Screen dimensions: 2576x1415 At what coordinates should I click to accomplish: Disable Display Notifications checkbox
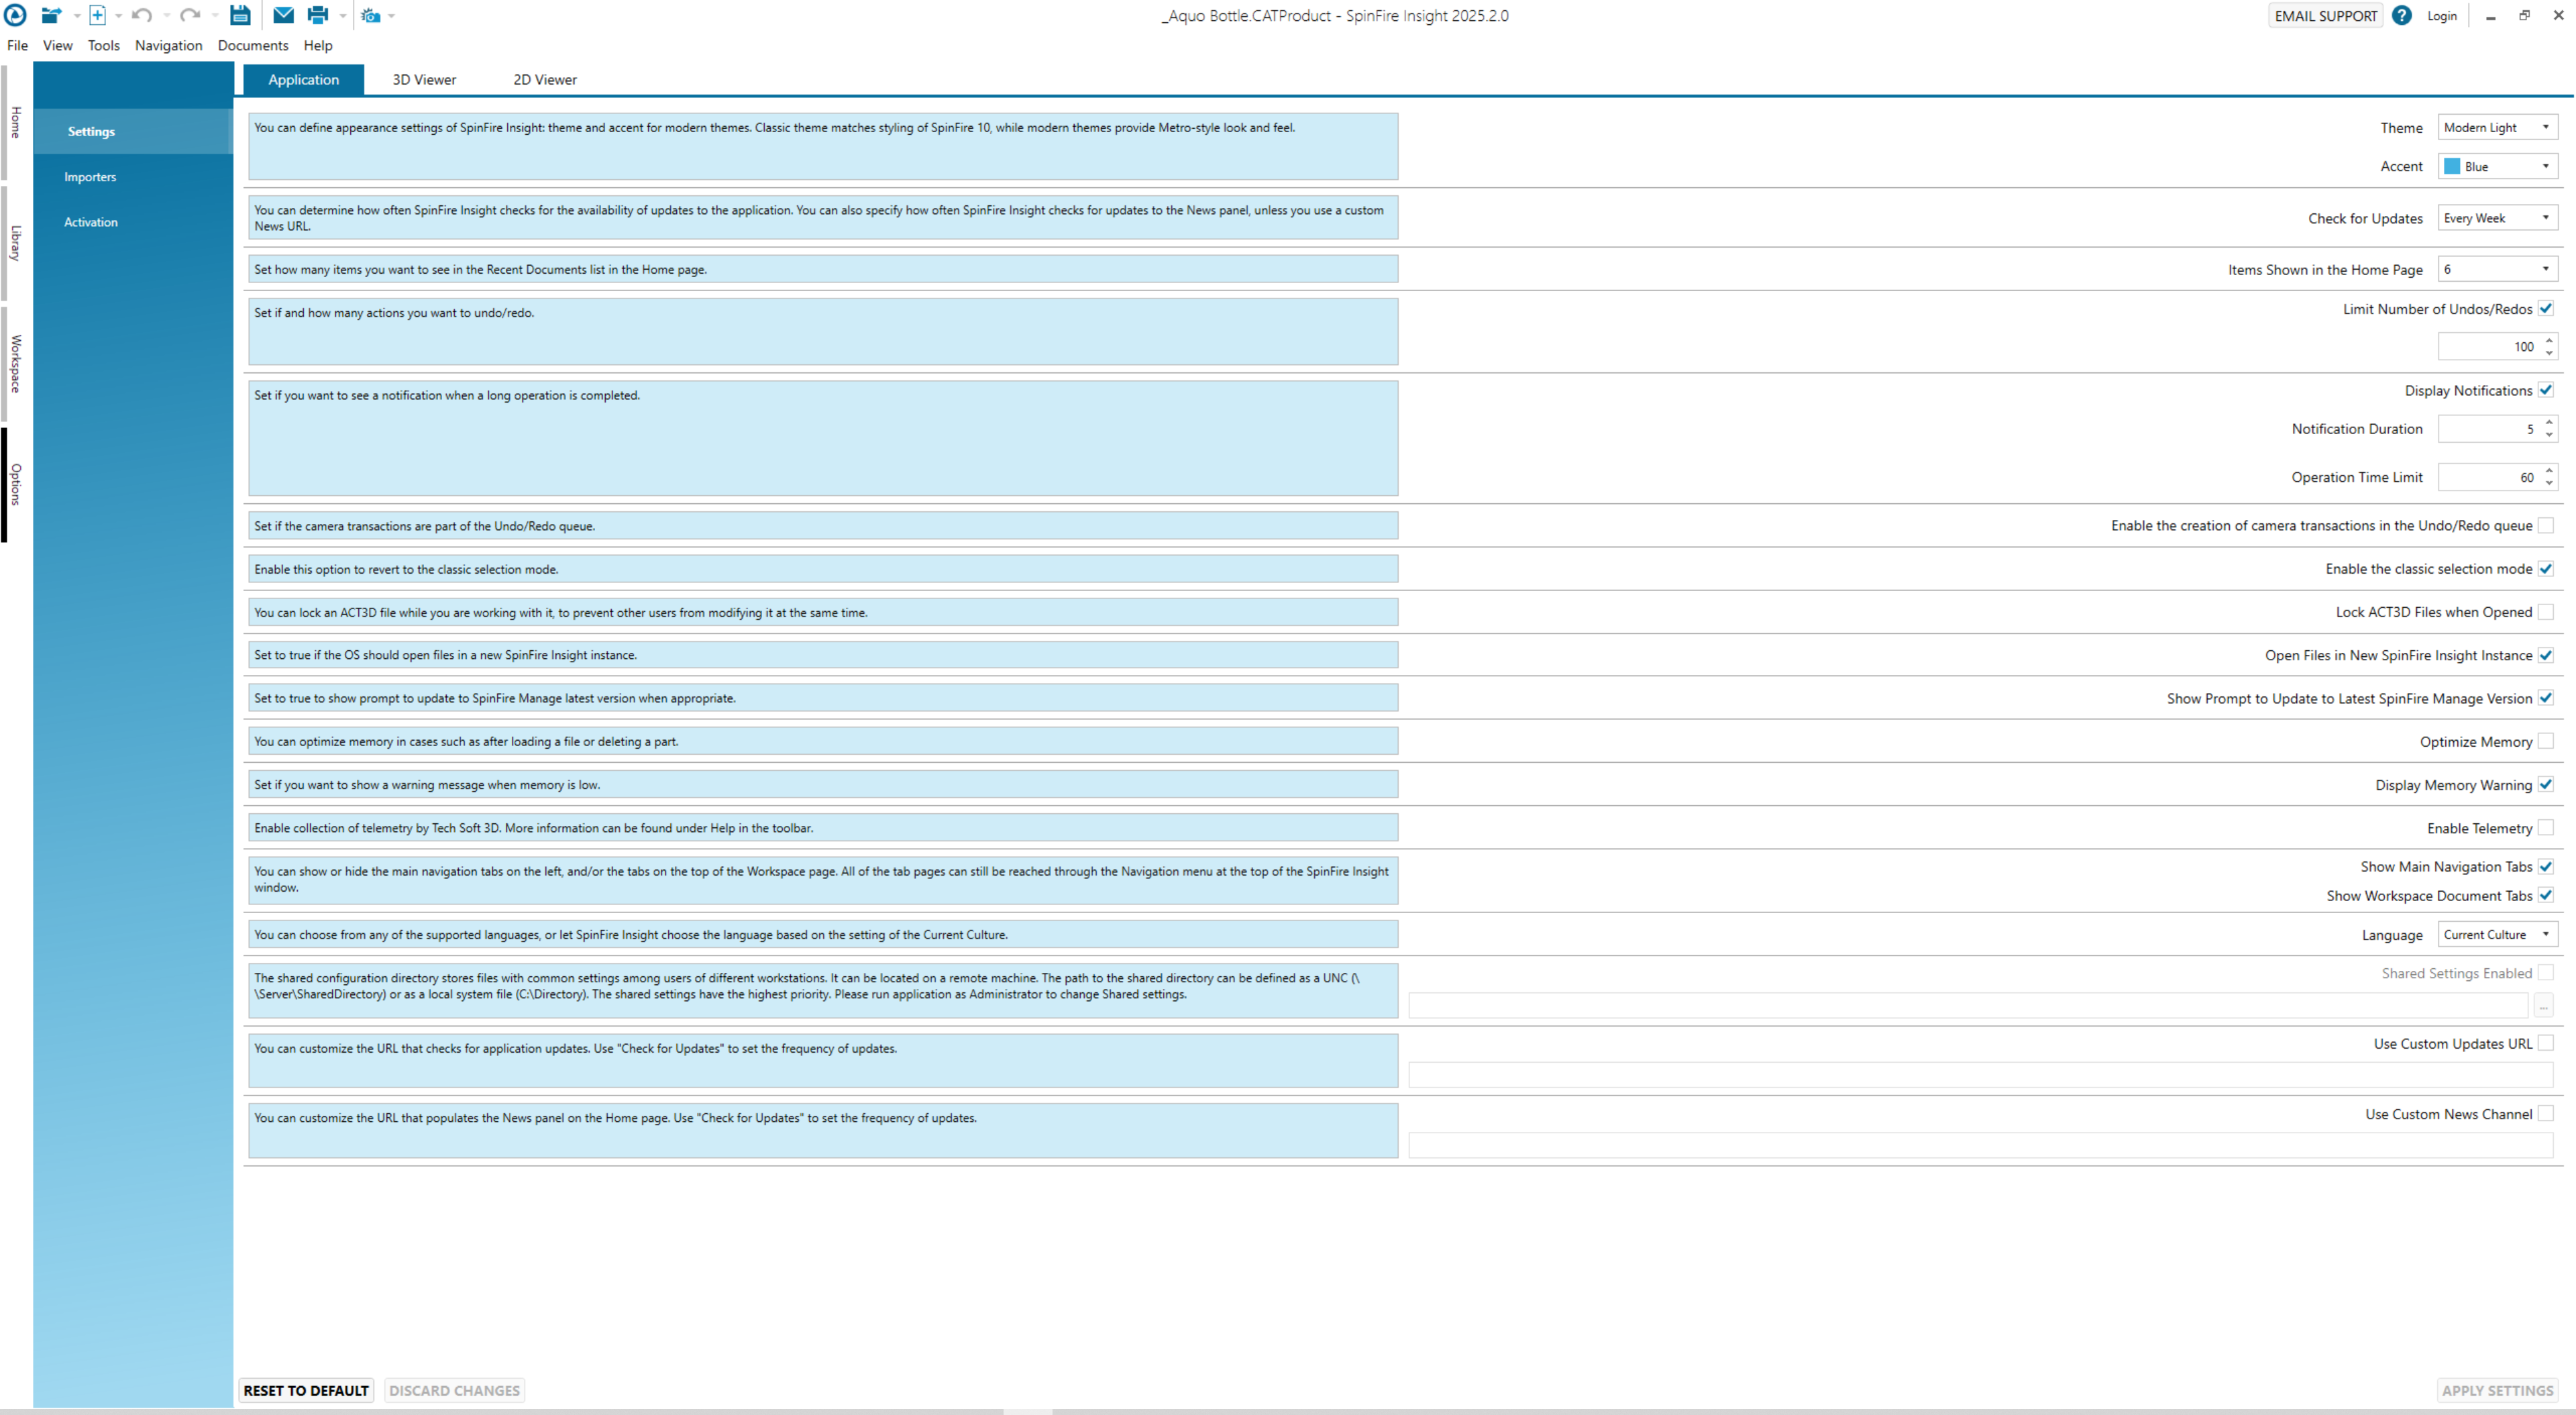click(2545, 390)
